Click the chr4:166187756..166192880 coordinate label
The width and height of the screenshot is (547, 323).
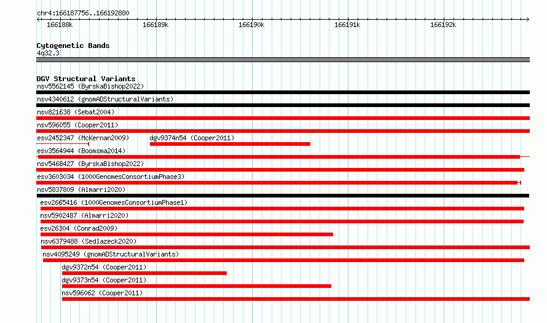pyautogui.click(x=83, y=13)
